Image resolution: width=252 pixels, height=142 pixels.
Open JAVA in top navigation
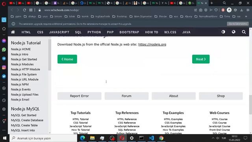point(186,32)
